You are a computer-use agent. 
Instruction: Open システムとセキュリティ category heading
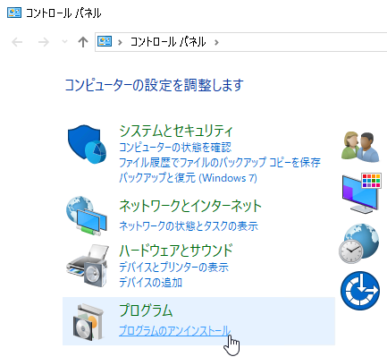click(x=176, y=131)
